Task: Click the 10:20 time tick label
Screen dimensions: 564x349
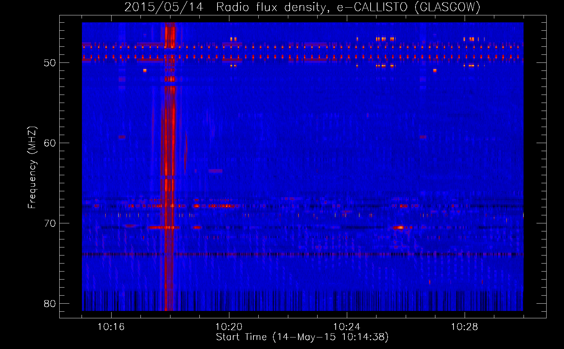Action: point(229,327)
